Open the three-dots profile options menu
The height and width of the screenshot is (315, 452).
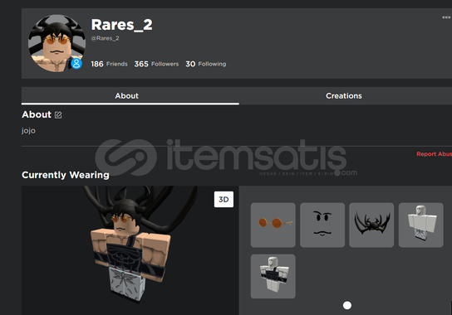[x=446, y=17]
